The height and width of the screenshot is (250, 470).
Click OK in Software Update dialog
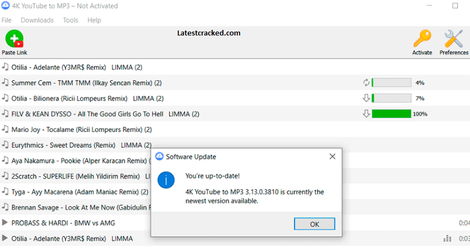pyautogui.click(x=314, y=224)
